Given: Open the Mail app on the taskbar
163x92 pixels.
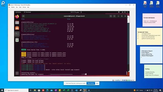Looking at the screenshot, I should point(51,90).
